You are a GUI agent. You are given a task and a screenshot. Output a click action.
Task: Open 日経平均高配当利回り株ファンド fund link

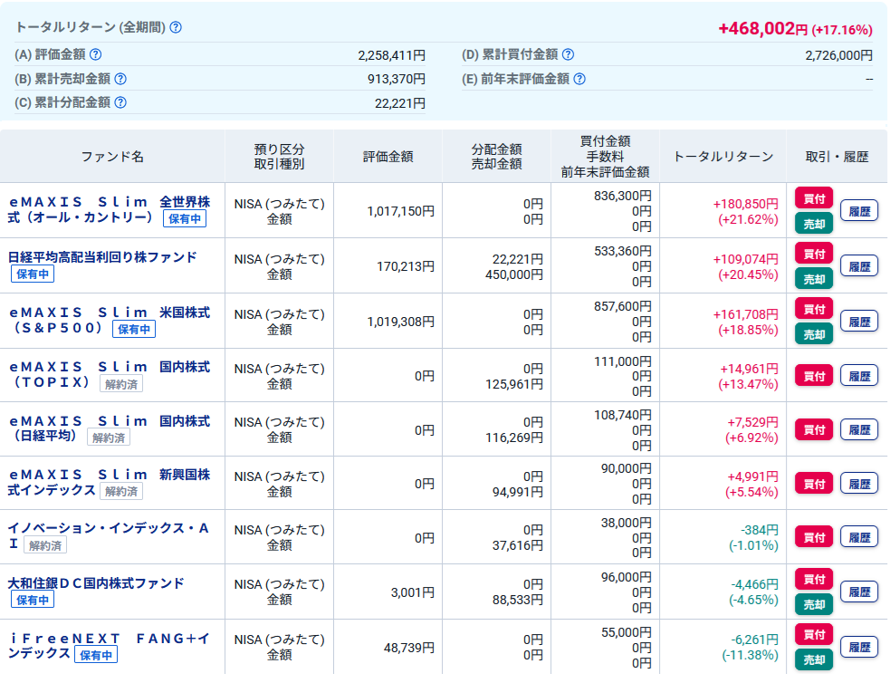tap(102, 257)
